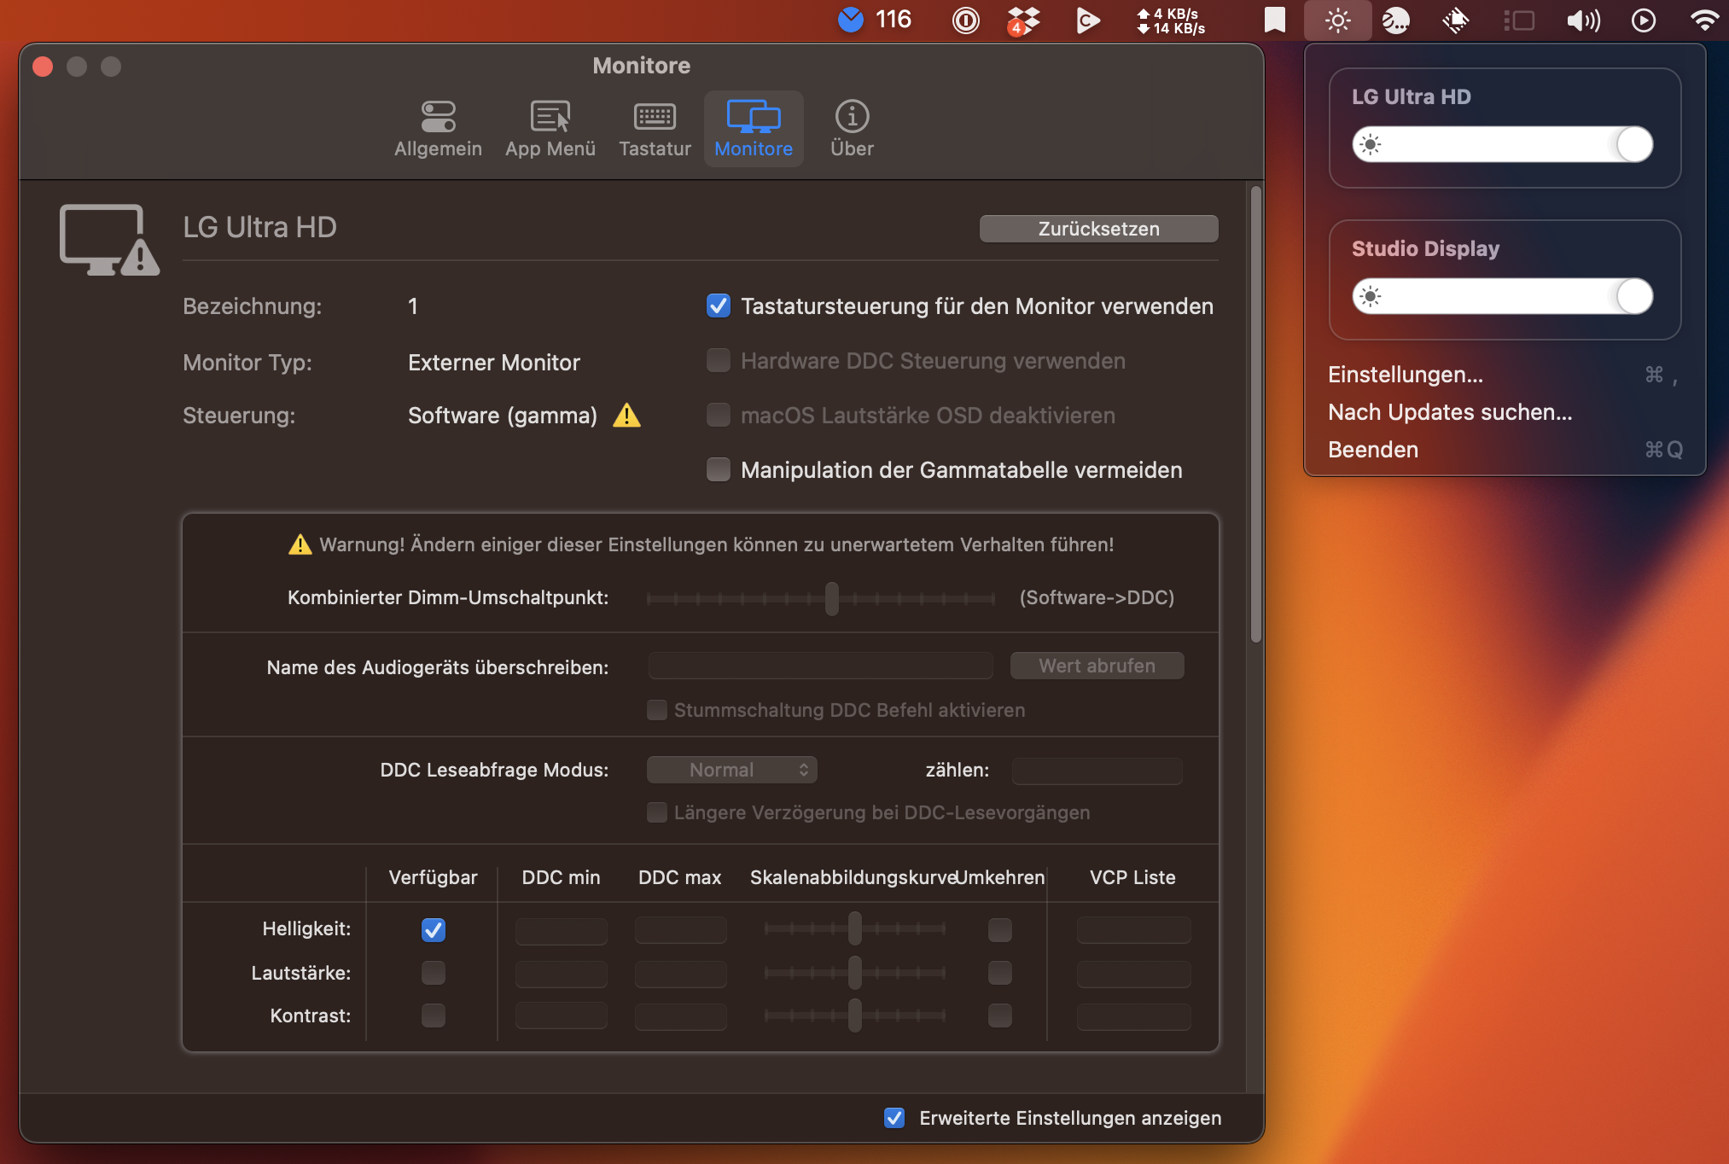The height and width of the screenshot is (1164, 1729).
Task: Click the audio device name input field
Action: point(819,665)
